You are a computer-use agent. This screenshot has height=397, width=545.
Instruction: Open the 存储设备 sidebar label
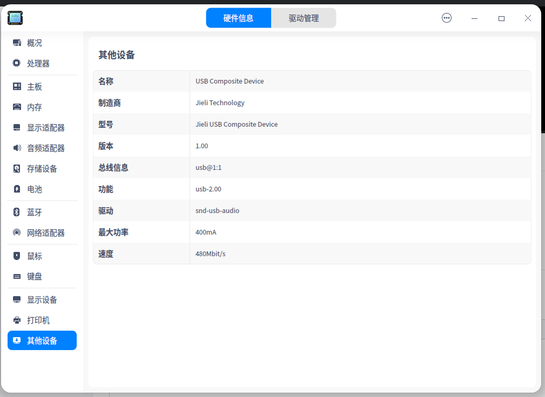pos(42,169)
